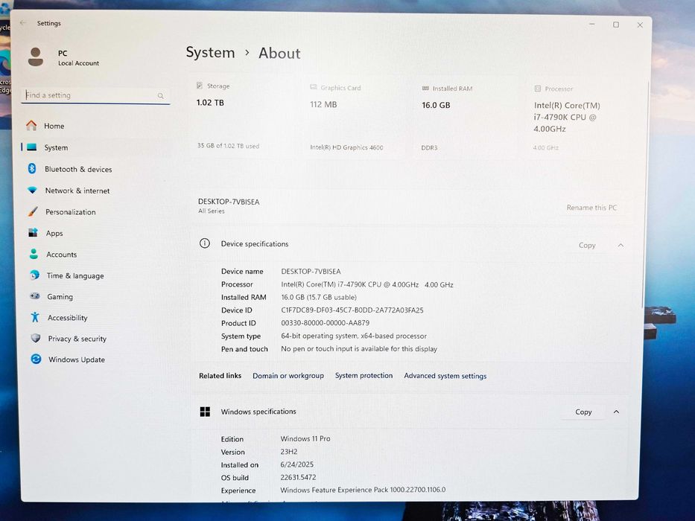Click the Personalization paintbrush icon
Screen dimensions: 695x521
(x=32, y=211)
